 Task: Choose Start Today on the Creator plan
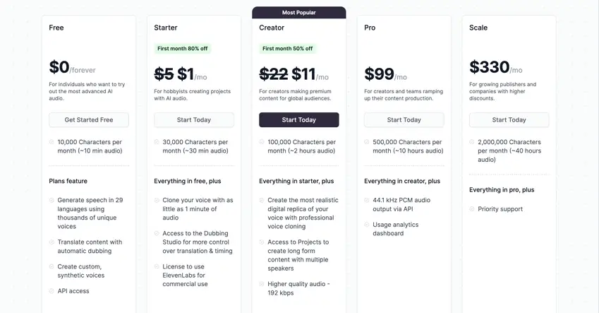[298, 120]
